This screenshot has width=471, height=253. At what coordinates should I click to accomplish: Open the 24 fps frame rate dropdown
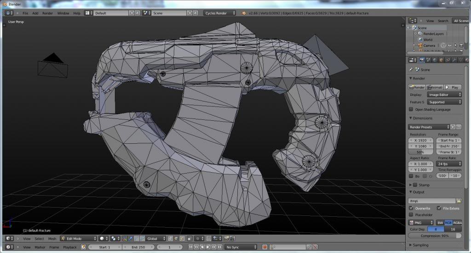(449, 163)
